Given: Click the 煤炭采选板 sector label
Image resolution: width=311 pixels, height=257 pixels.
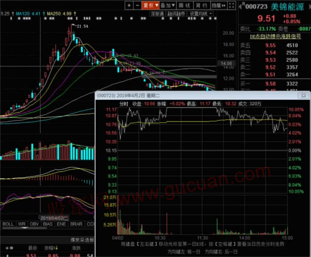Looking at the screenshot, I should coord(82,240).
